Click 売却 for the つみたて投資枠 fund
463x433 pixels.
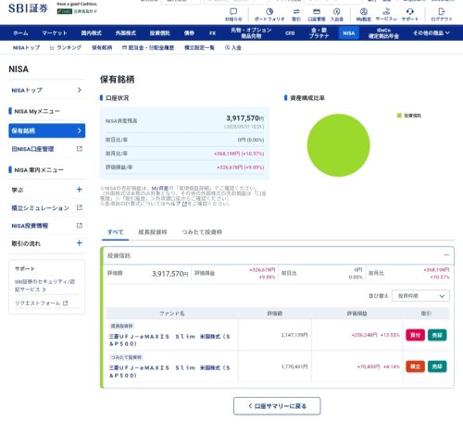coord(437,366)
